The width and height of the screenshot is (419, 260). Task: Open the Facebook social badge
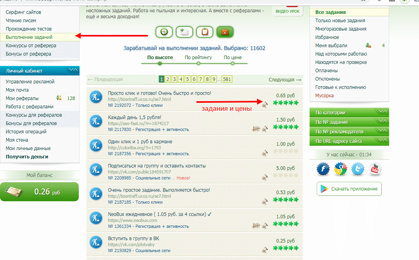coord(323,169)
